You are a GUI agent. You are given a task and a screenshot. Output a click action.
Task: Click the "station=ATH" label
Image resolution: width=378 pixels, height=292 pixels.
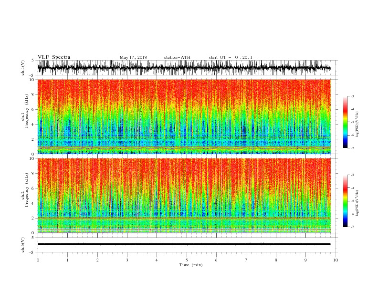click(x=177, y=57)
